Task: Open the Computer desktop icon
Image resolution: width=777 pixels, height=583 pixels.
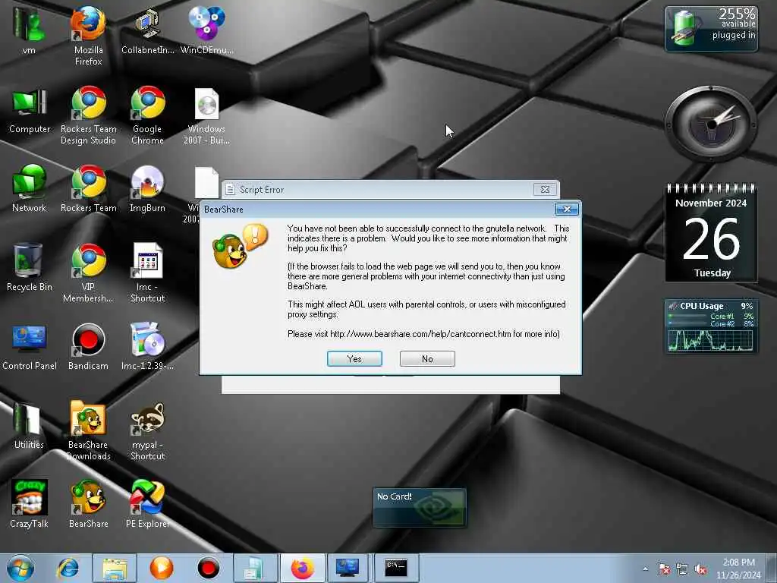Action: pos(30,110)
